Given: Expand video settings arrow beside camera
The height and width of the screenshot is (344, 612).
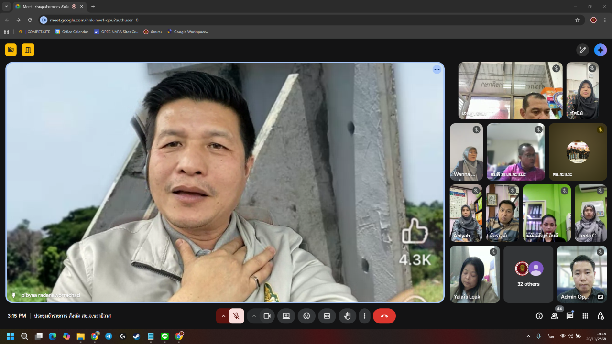Looking at the screenshot, I should click(254, 316).
